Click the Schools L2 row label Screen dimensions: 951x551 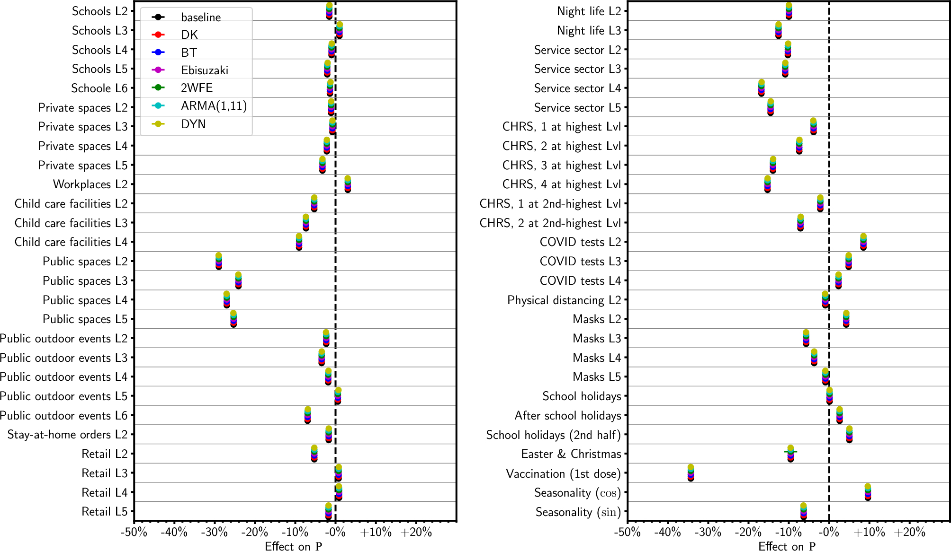[x=100, y=11]
